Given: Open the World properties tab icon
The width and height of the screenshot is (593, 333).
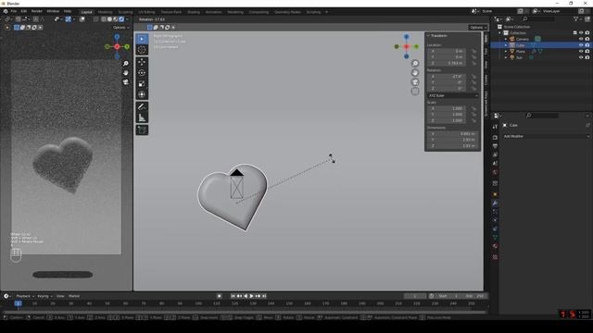Looking at the screenshot, I should pyautogui.click(x=495, y=173).
